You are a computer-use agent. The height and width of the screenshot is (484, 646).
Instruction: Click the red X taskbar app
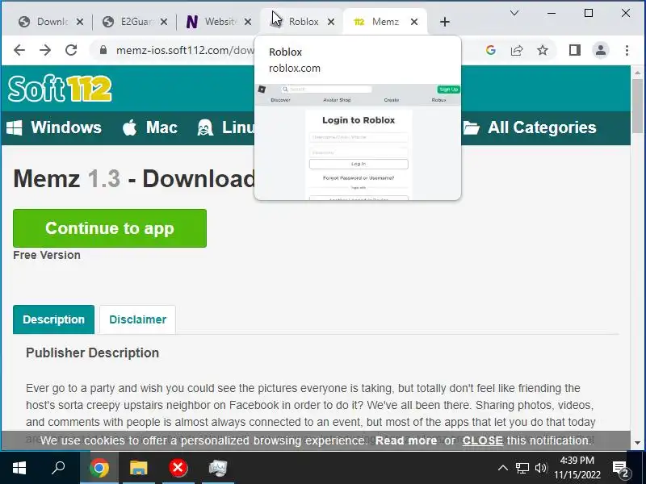[178, 468]
